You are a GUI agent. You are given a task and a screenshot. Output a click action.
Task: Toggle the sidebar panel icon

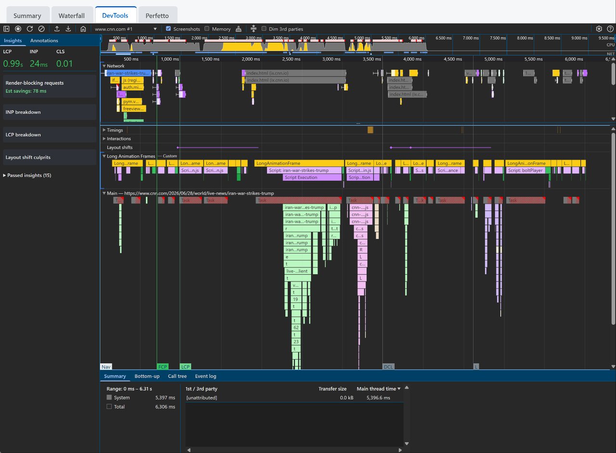tap(7, 29)
